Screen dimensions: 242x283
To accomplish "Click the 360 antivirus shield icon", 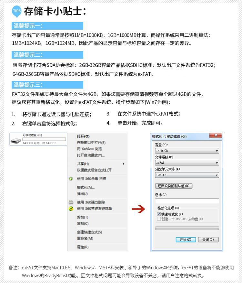I will 71,179.
